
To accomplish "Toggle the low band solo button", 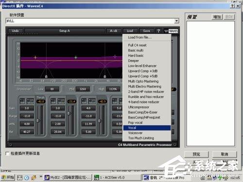I will pyautogui.click(x=22, y=101).
